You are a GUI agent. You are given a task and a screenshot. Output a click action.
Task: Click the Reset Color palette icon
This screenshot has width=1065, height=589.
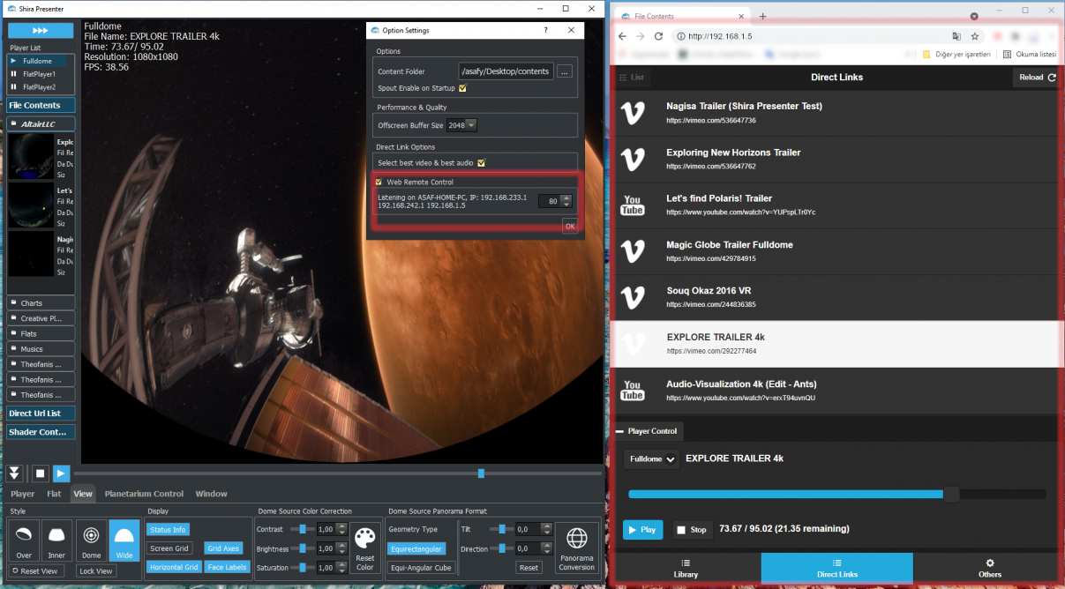tap(365, 548)
